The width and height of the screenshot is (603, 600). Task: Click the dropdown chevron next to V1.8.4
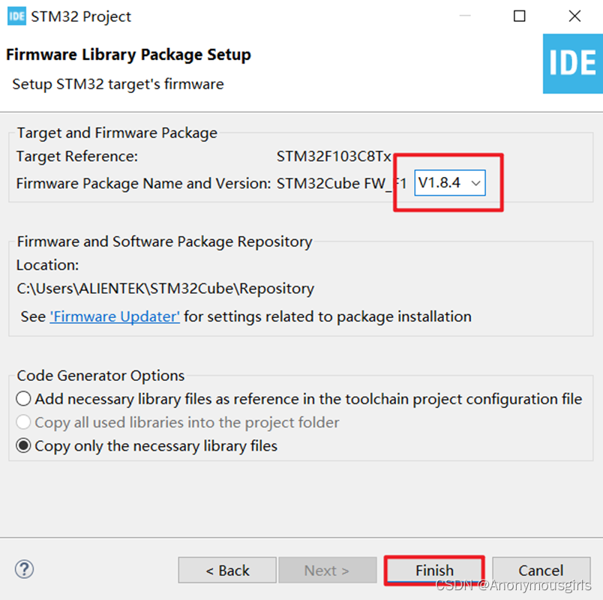coord(475,182)
